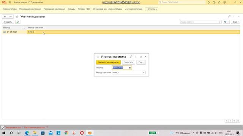Go forward with the right arrow button
Image resolution: width=243 pixels, height=136 pixels.
10,17
